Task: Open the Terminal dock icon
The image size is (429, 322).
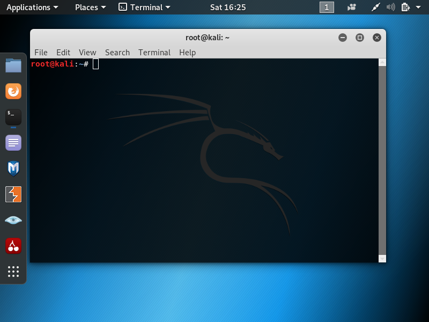Action: pyautogui.click(x=13, y=117)
